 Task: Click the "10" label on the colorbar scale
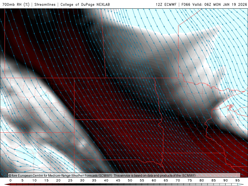pos(34,180)
